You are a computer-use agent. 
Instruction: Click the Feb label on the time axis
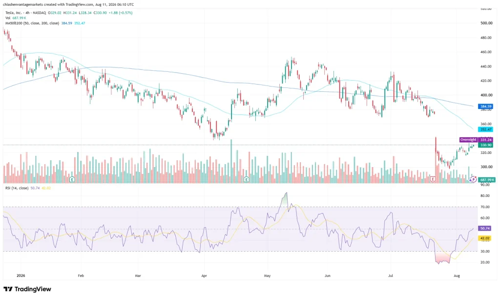(81, 276)
